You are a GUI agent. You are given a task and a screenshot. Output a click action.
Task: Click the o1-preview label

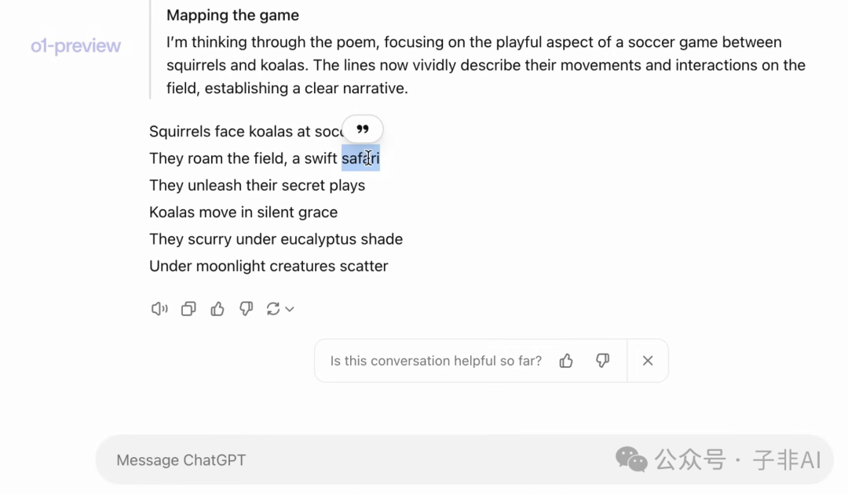click(75, 46)
